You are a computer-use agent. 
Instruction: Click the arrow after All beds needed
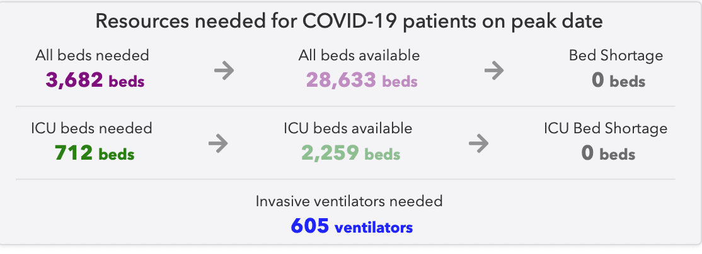pos(224,70)
